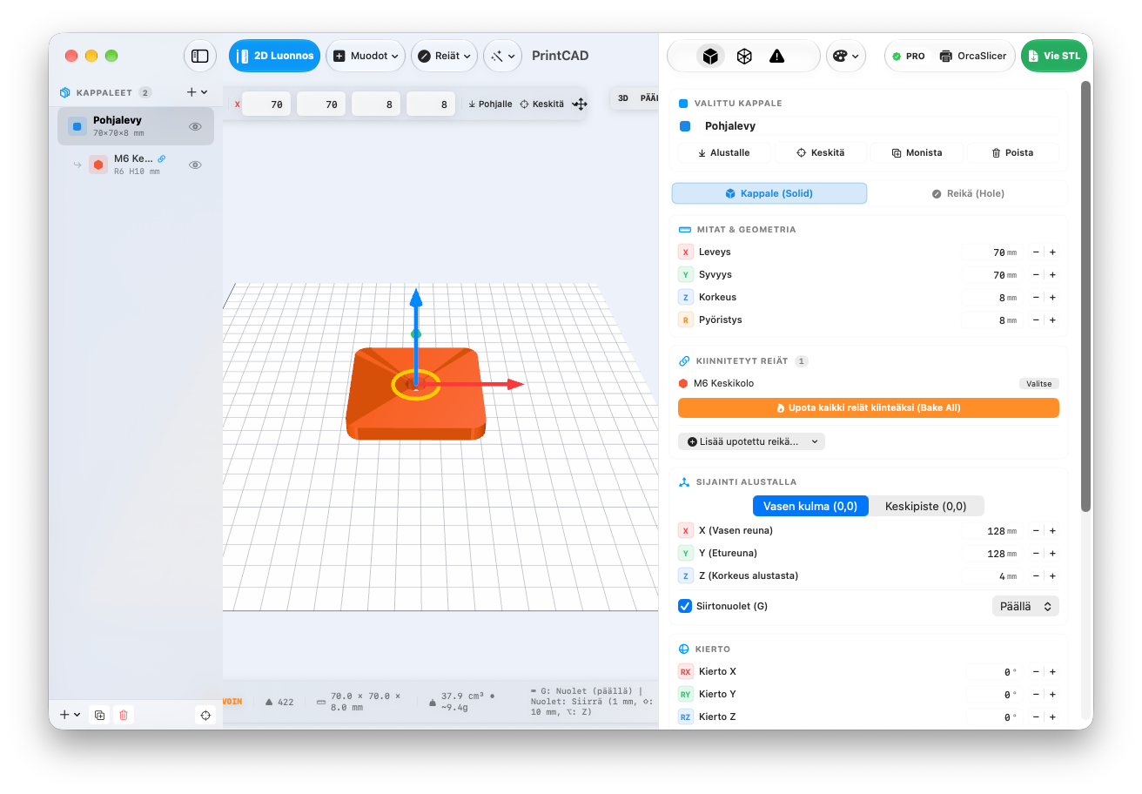Toggle visibility of M6 Ke… hole
Screen dimensions: 1142x794
(196, 165)
